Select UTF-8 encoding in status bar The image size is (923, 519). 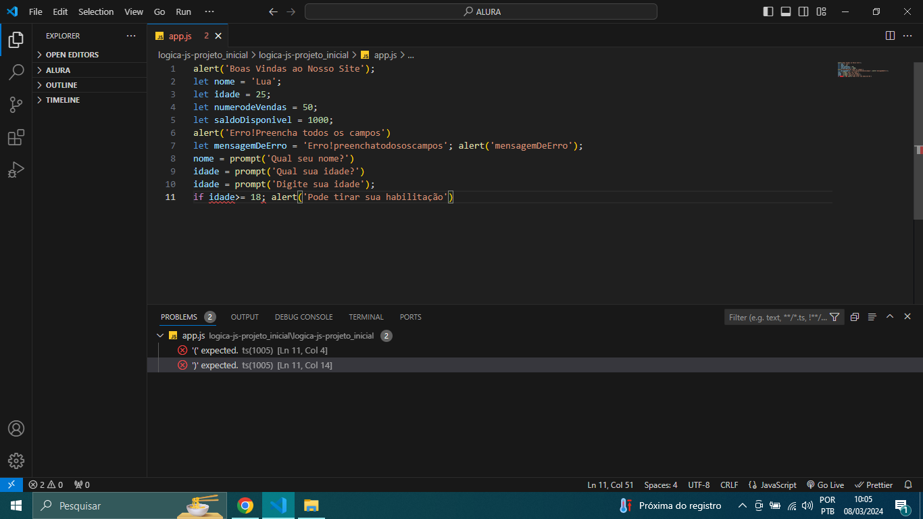pyautogui.click(x=699, y=485)
